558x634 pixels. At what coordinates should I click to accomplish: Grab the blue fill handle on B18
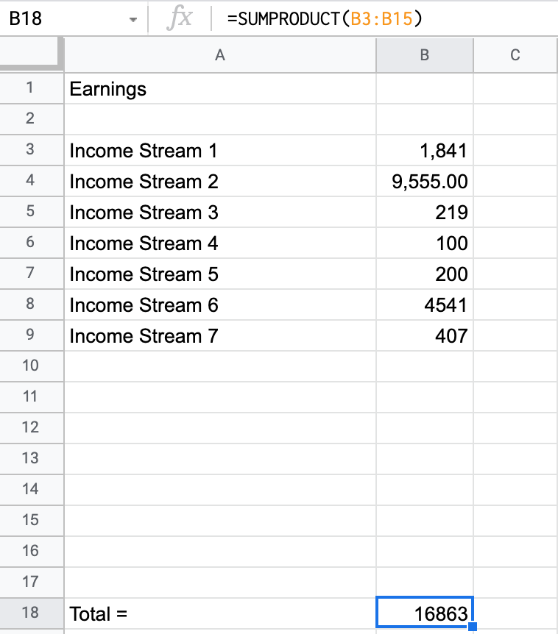(472, 627)
